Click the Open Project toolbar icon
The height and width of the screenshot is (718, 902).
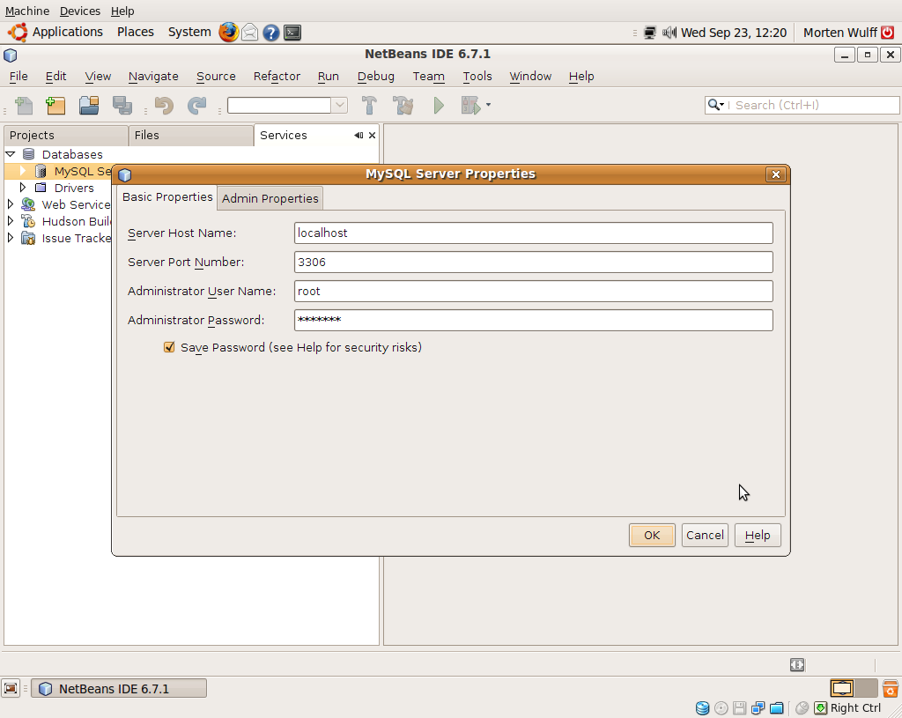point(89,106)
